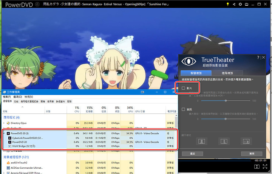Open the 檢視(V) menu in Task Manager
The image size is (272, 174).
tap(29, 97)
